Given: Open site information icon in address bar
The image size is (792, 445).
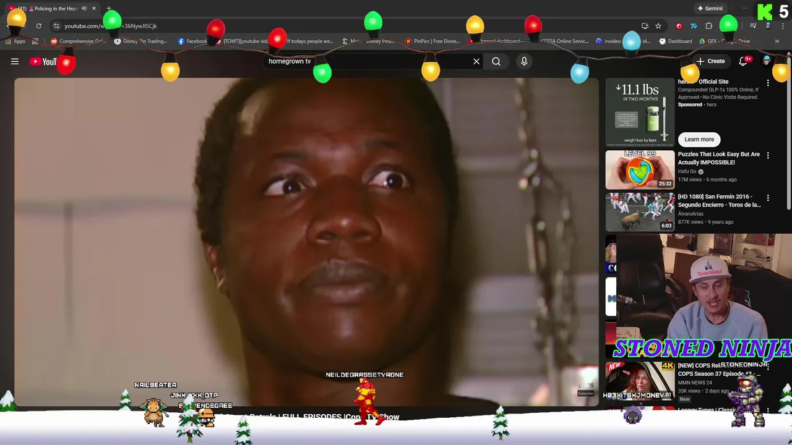Looking at the screenshot, I should point(56,26).
